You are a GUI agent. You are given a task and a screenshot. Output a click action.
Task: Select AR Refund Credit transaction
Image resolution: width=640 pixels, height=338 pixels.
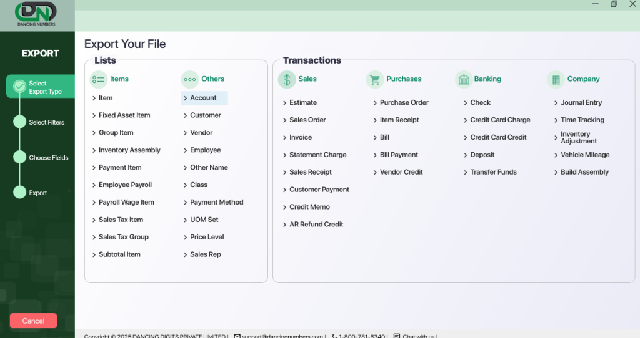[x=316, y=225]
